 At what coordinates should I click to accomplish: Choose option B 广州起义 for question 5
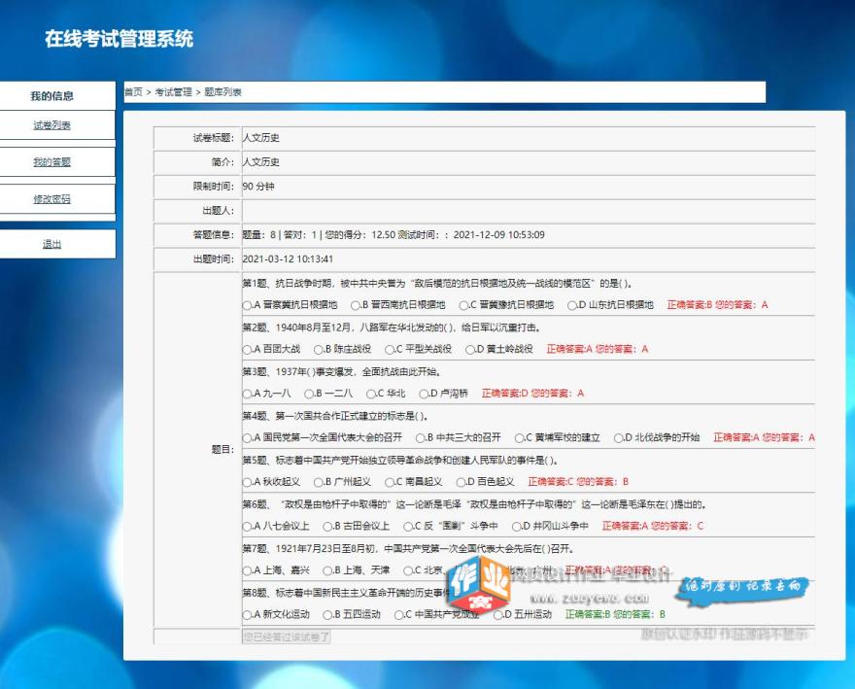click(318, 483)
